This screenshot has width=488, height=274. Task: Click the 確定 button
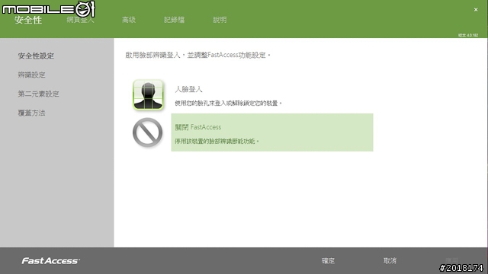(328, 260)
